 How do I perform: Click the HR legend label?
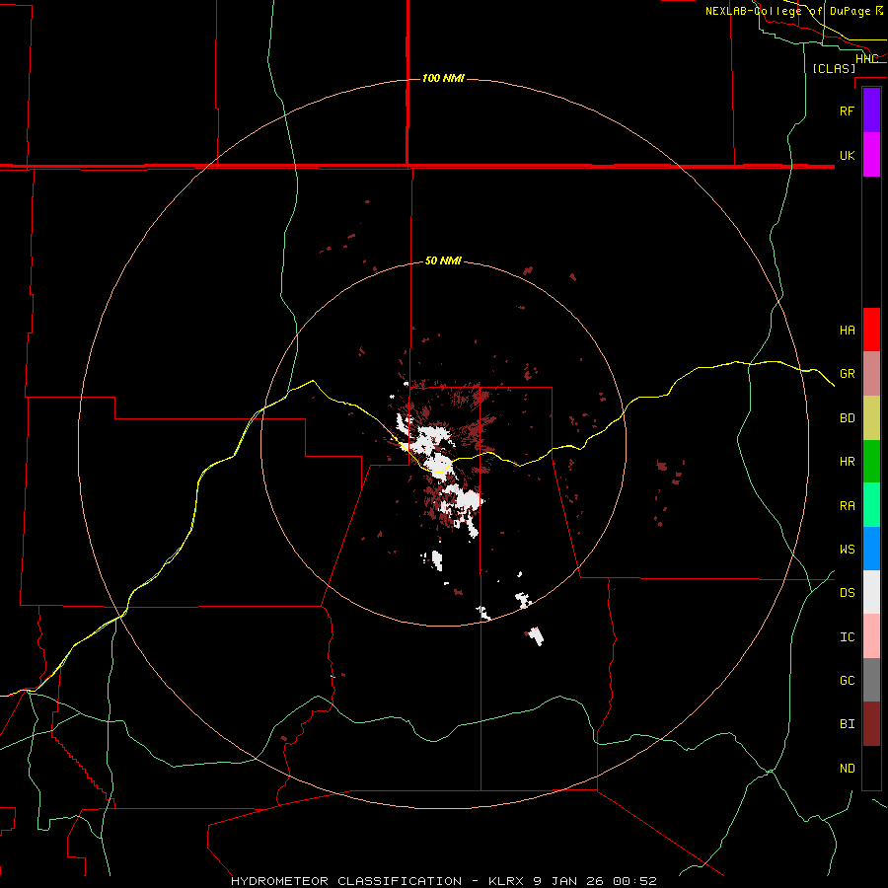point(847,462)
